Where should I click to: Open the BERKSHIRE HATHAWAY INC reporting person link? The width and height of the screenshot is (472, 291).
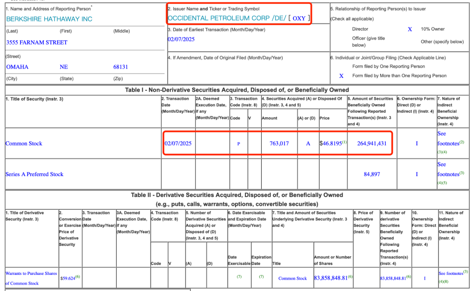tap(49, 19)
